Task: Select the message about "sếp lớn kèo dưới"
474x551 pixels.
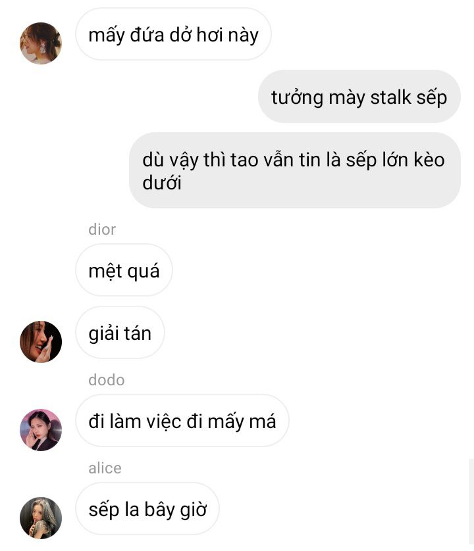Action: 295,170
